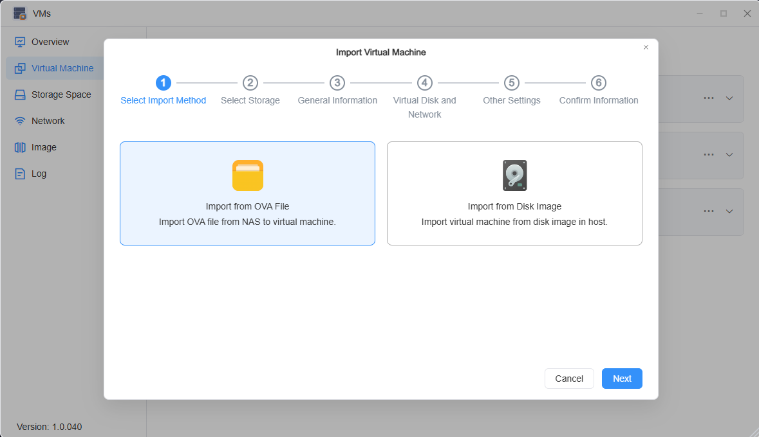Expand the third VM entry chevron
Image resolution: width=759 pixels, height=437 pixels.
[729, 211]
